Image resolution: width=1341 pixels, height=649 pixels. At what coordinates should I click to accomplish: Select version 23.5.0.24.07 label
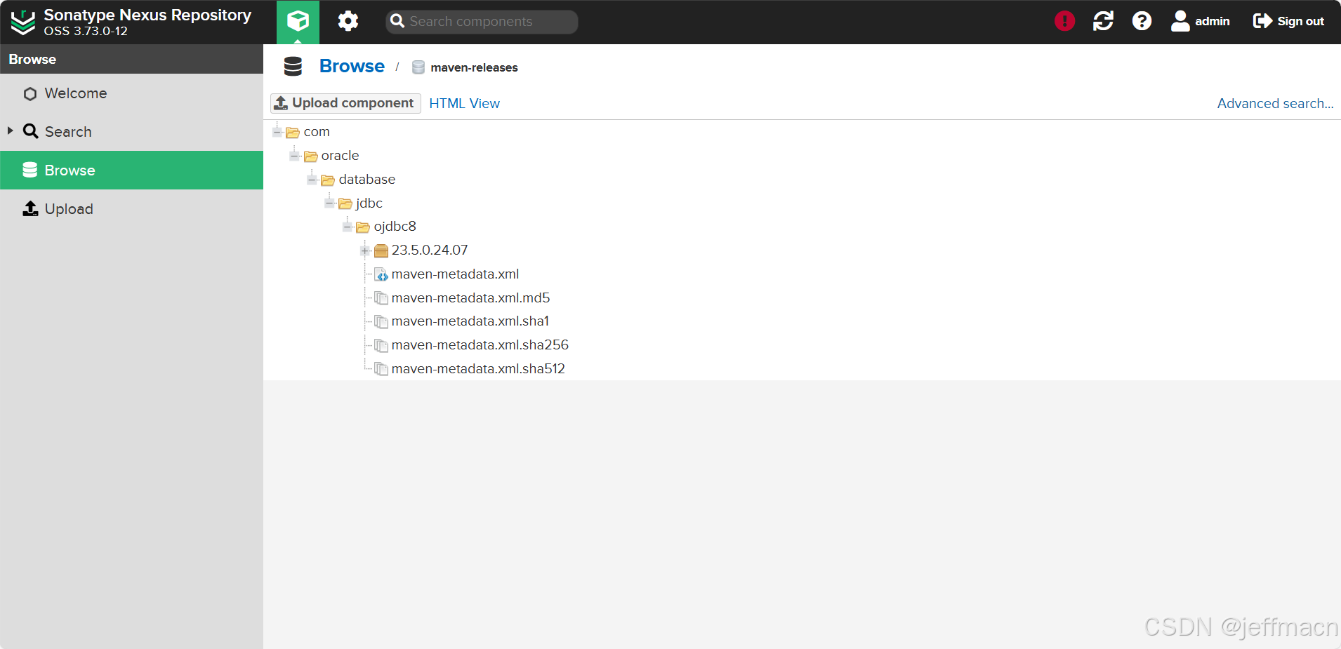[430, 250]
